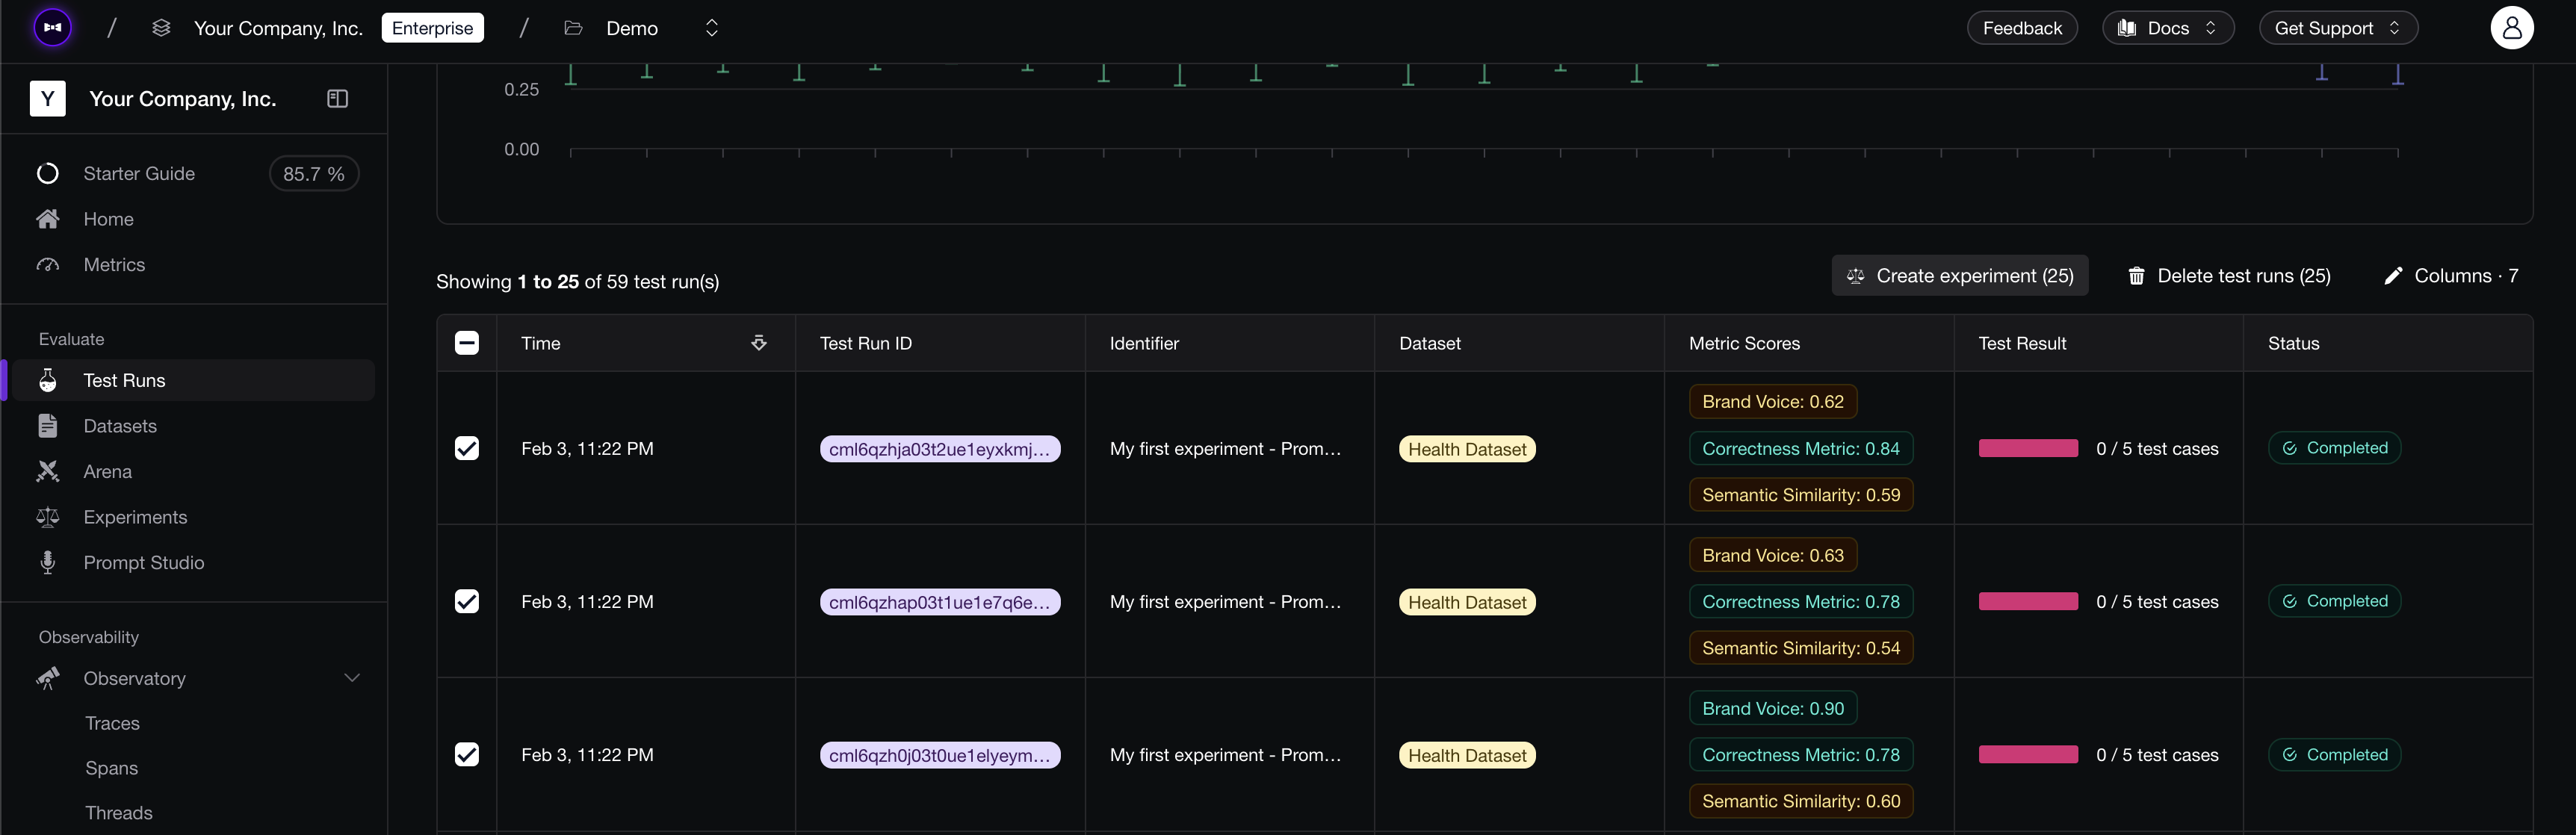Collapse the Observatory section chevron

click(352, 678)
